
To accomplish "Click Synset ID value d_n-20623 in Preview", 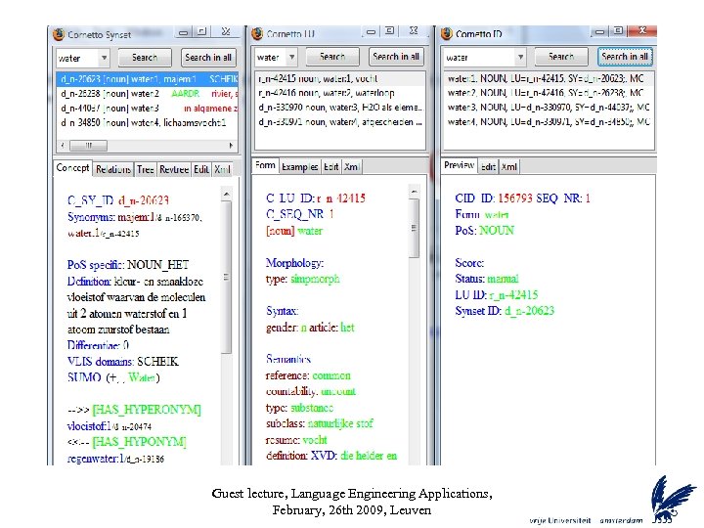I will click(x=529, y=311).
